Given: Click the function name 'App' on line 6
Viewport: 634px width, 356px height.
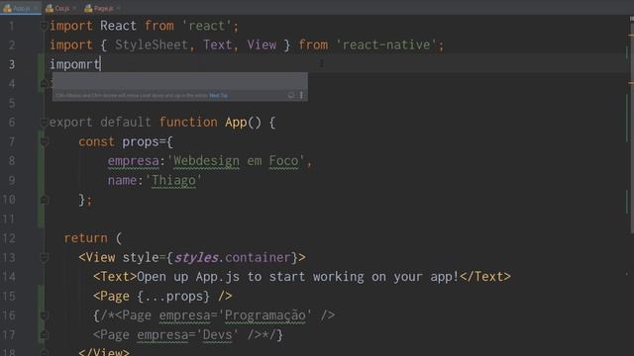Looking at the screenshot, I should tap(236, 122).
